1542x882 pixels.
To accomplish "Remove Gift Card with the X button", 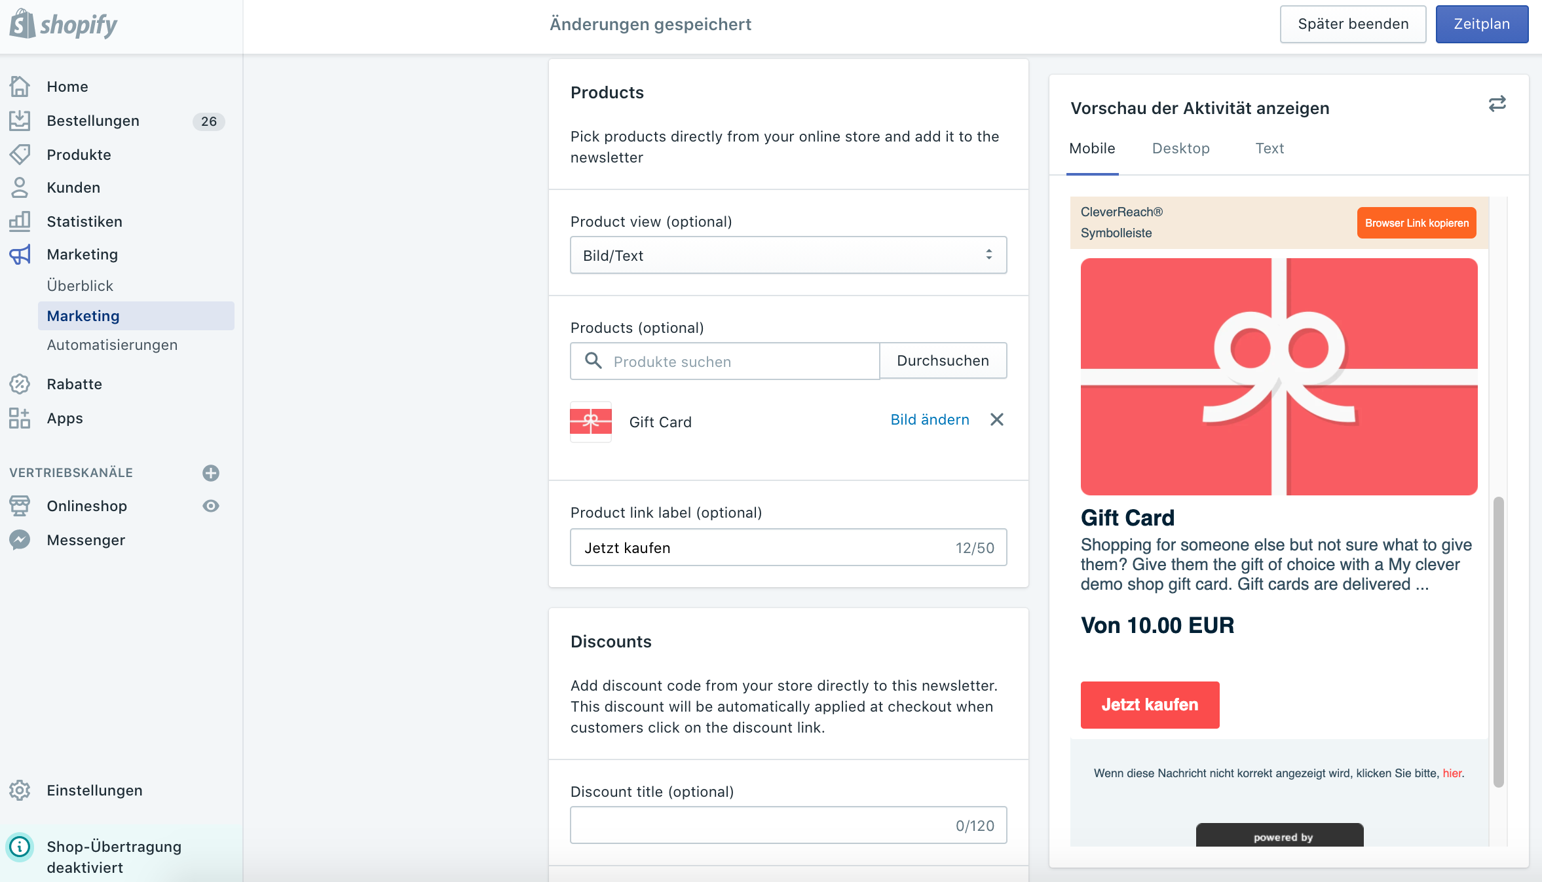I will tap(997, 419).
